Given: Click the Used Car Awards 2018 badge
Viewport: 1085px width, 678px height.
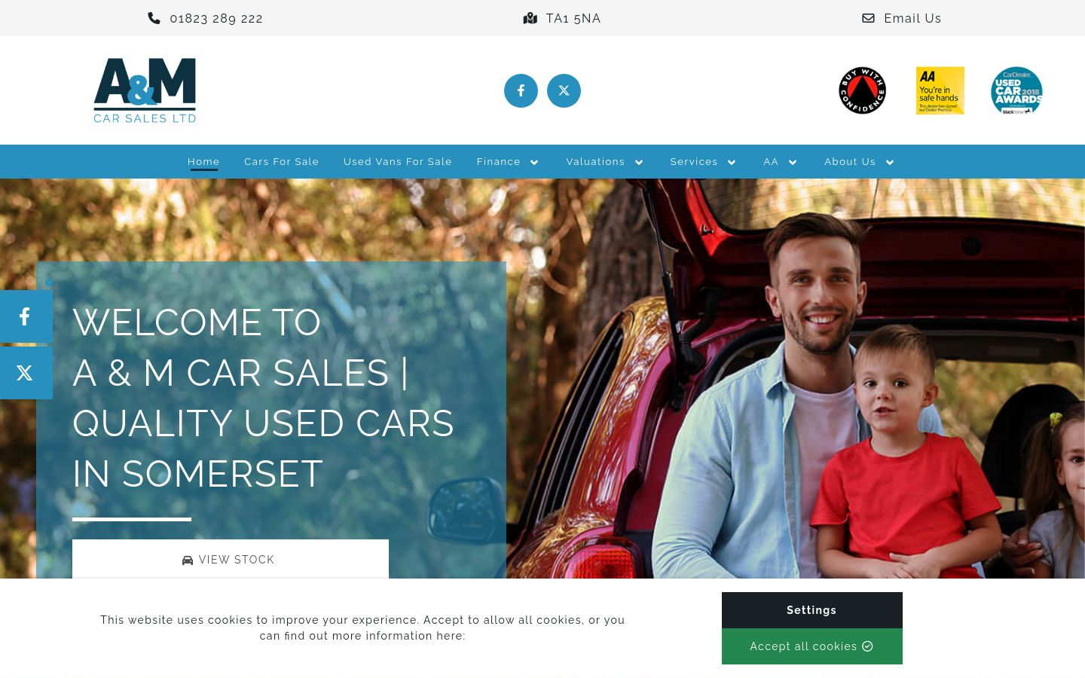Looking at the screenshot, I should click(x=1016, y=90).
